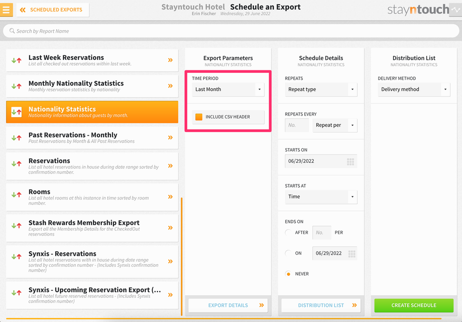Focus the Search by Report Name field
This screenshot has height=322, width=462.
[231, 31]
